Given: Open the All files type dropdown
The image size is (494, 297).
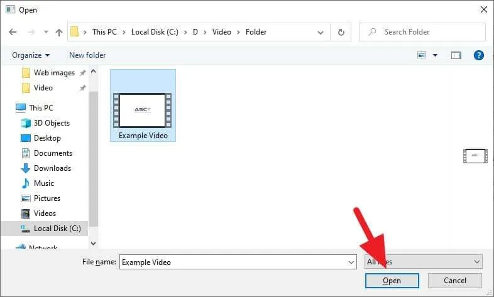Looking at the screenshot, I should [x=424, y=262].
